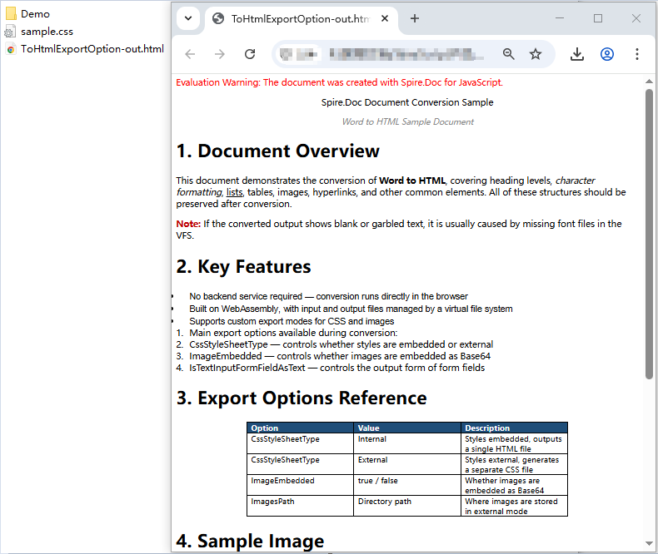Click bold 'Word to HTML' text in paragraph
Screen dimensions: 658x554
coord(412,181)
